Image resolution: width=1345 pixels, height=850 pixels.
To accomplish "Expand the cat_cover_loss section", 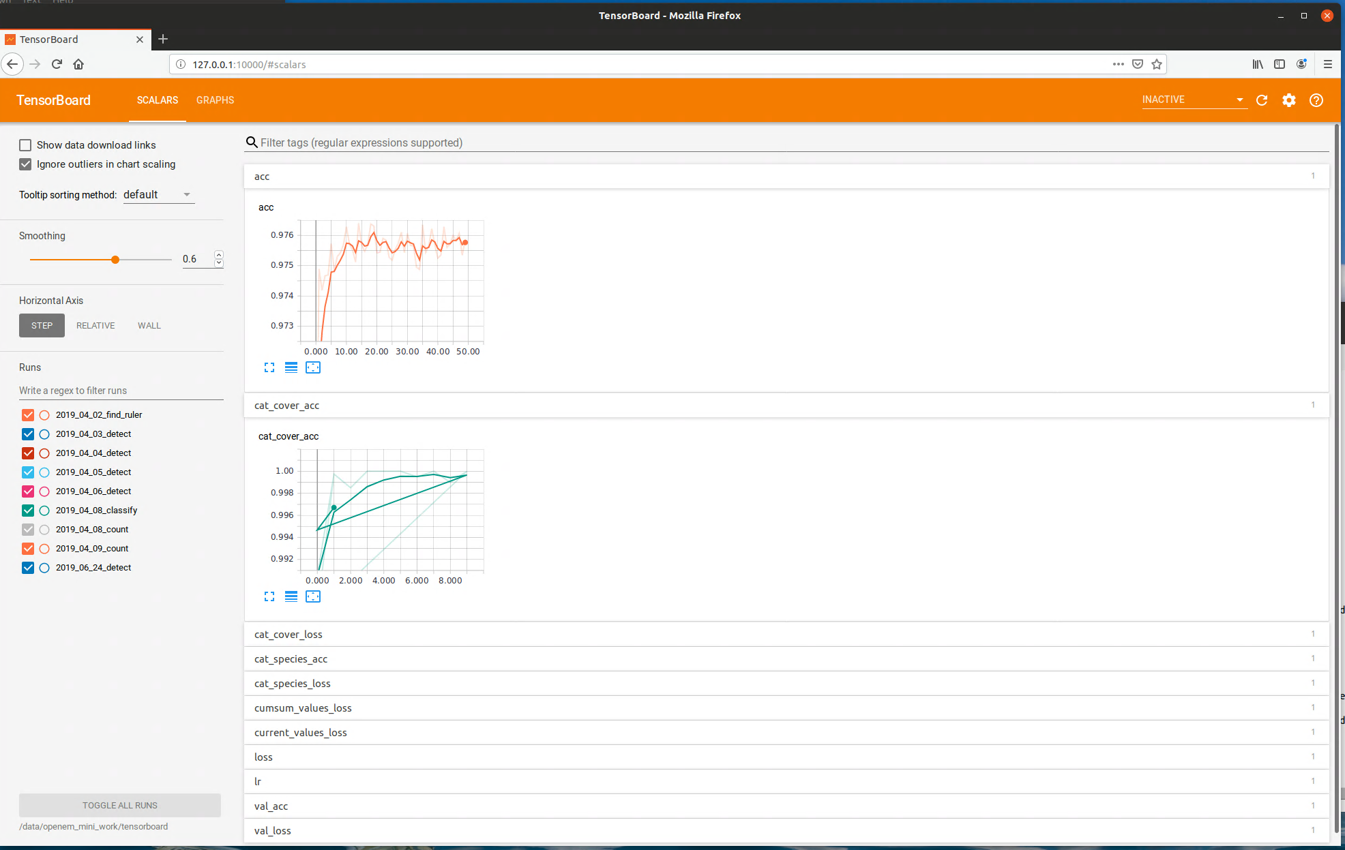I will click(786, 635).
